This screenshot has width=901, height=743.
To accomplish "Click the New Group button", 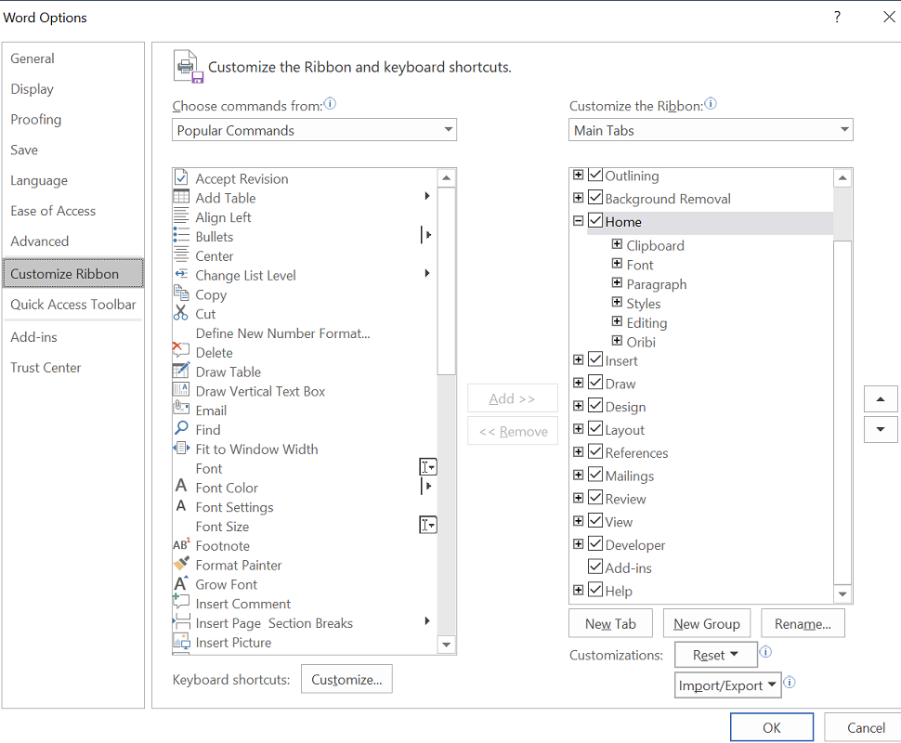I will pos(707,623).
